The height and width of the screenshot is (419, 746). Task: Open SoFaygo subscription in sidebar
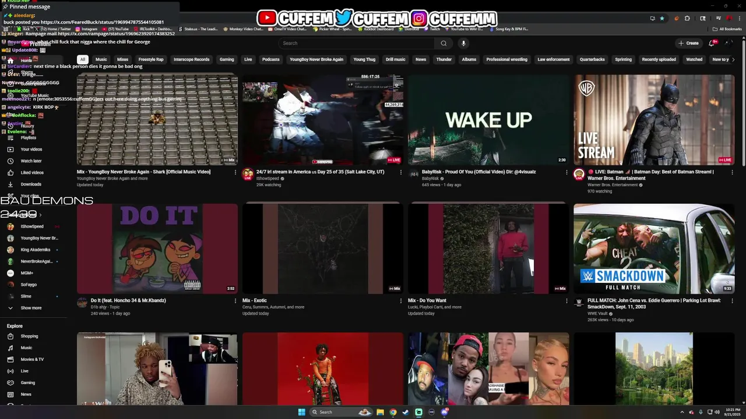29,285
